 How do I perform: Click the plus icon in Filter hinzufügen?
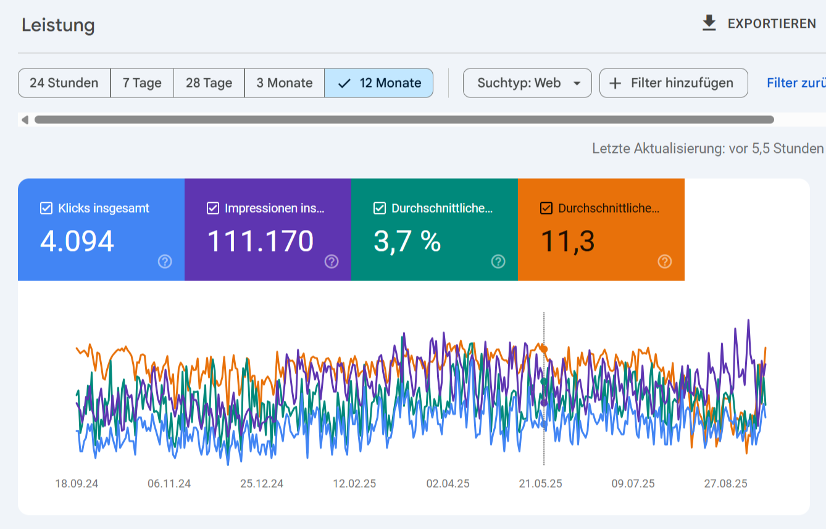pyautogui.click(x=615, y=83)
